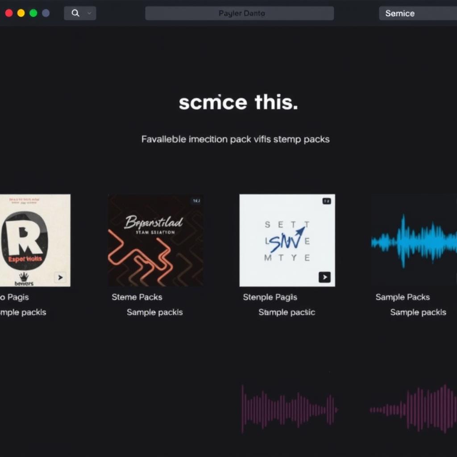Open the Steme Packs album thumbnail
The height and width of the screenshot is (457, 457).
pos(155,240)
